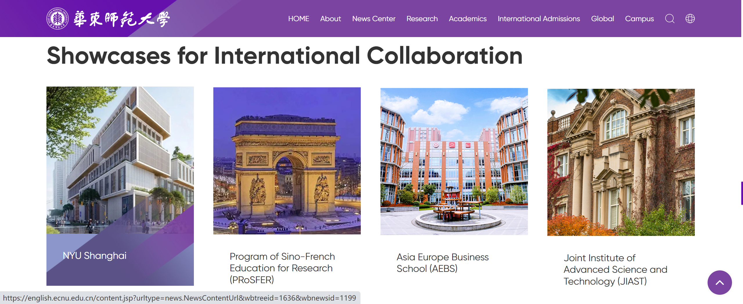Go to the HOME menu item
The image size is (743, 304).
pos(298,19)
